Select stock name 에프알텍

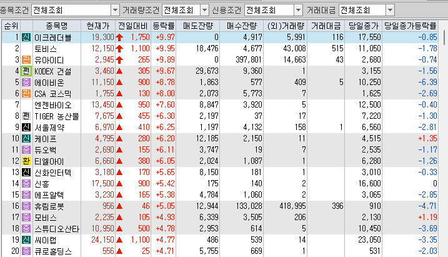49,195
